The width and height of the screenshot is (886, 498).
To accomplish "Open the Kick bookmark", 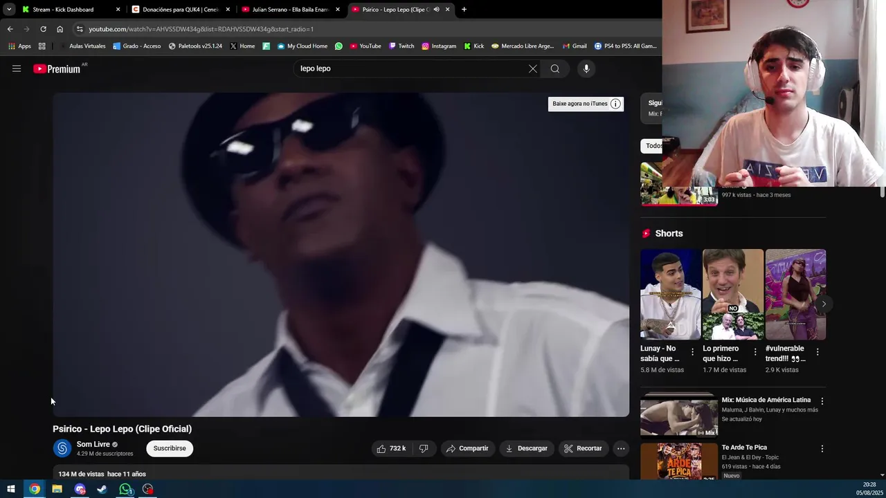I will tap(474, 46).
